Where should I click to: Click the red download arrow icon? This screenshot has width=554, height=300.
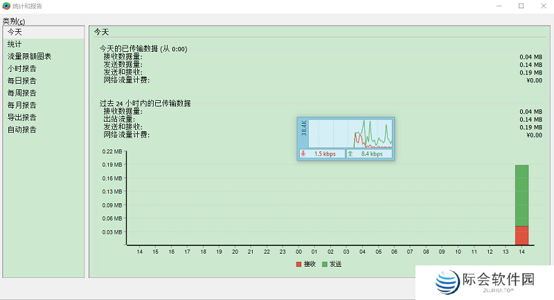point(303,153)
